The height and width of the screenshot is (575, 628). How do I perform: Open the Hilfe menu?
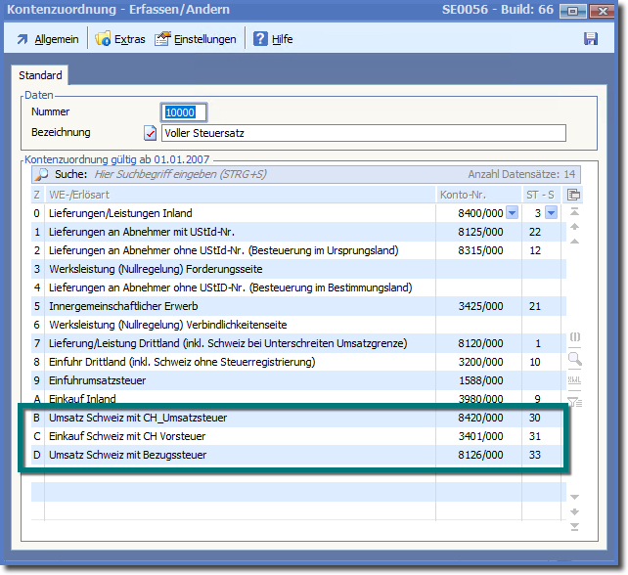[273, 39]
